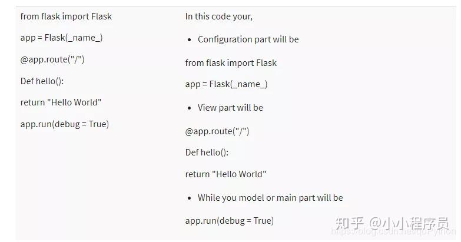Click the bullet dot before "Configuration part"
Screen dimensions: 461x242
tap(190, 40)
